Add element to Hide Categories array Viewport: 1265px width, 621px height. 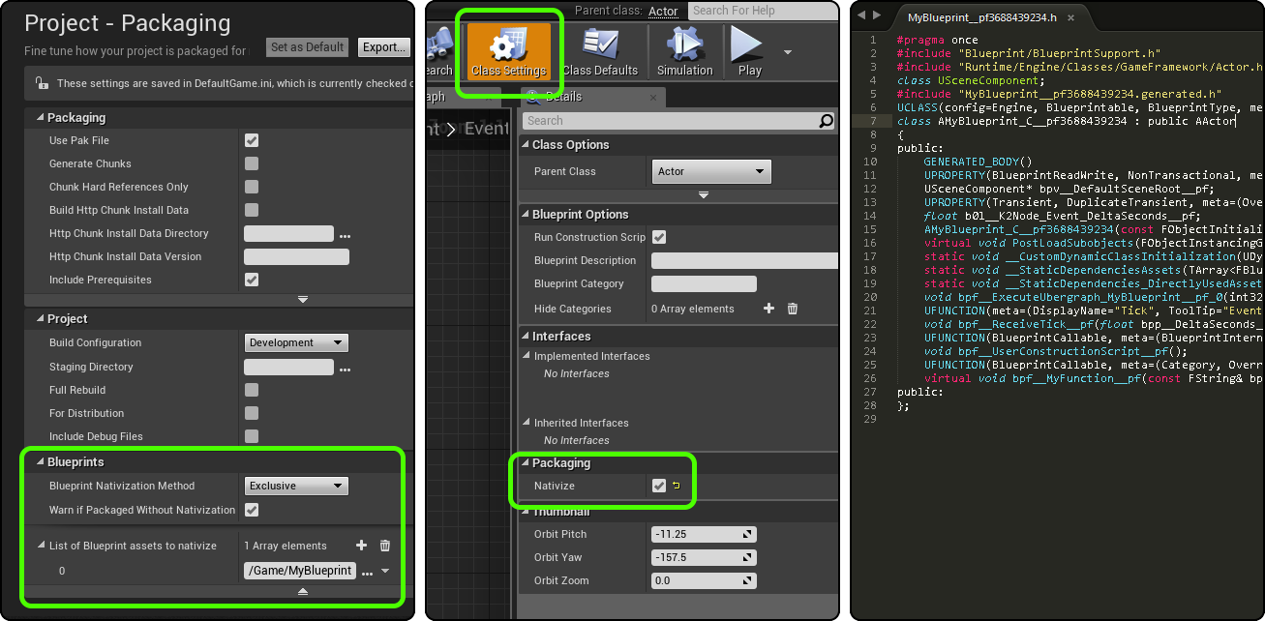point(769,309)
